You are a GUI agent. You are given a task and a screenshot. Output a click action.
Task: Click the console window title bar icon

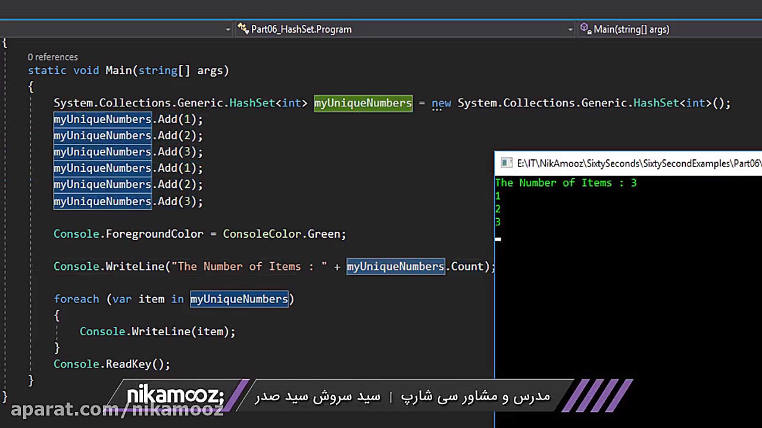point(507,163)
